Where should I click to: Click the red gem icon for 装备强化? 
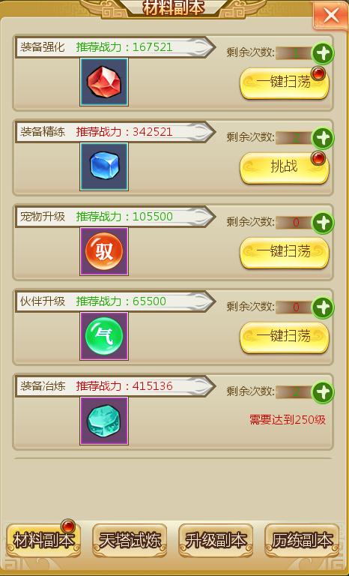coord(104,82)
